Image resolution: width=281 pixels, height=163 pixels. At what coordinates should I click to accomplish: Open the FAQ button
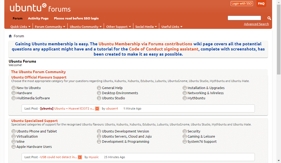261,4
